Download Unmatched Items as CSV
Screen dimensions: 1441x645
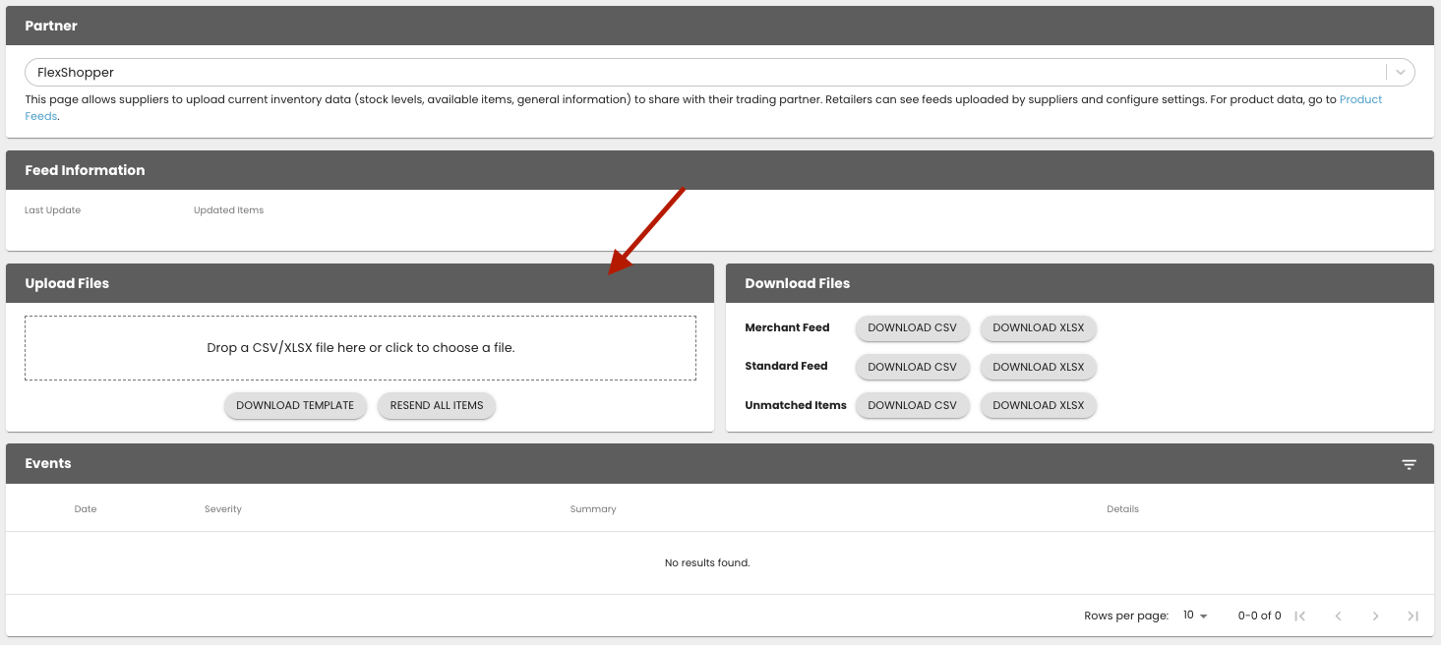click(912, 405)
